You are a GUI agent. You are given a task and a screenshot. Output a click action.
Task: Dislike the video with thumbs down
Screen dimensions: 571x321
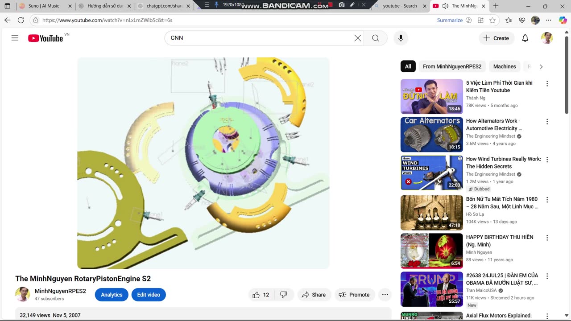[x=284, y=295]
